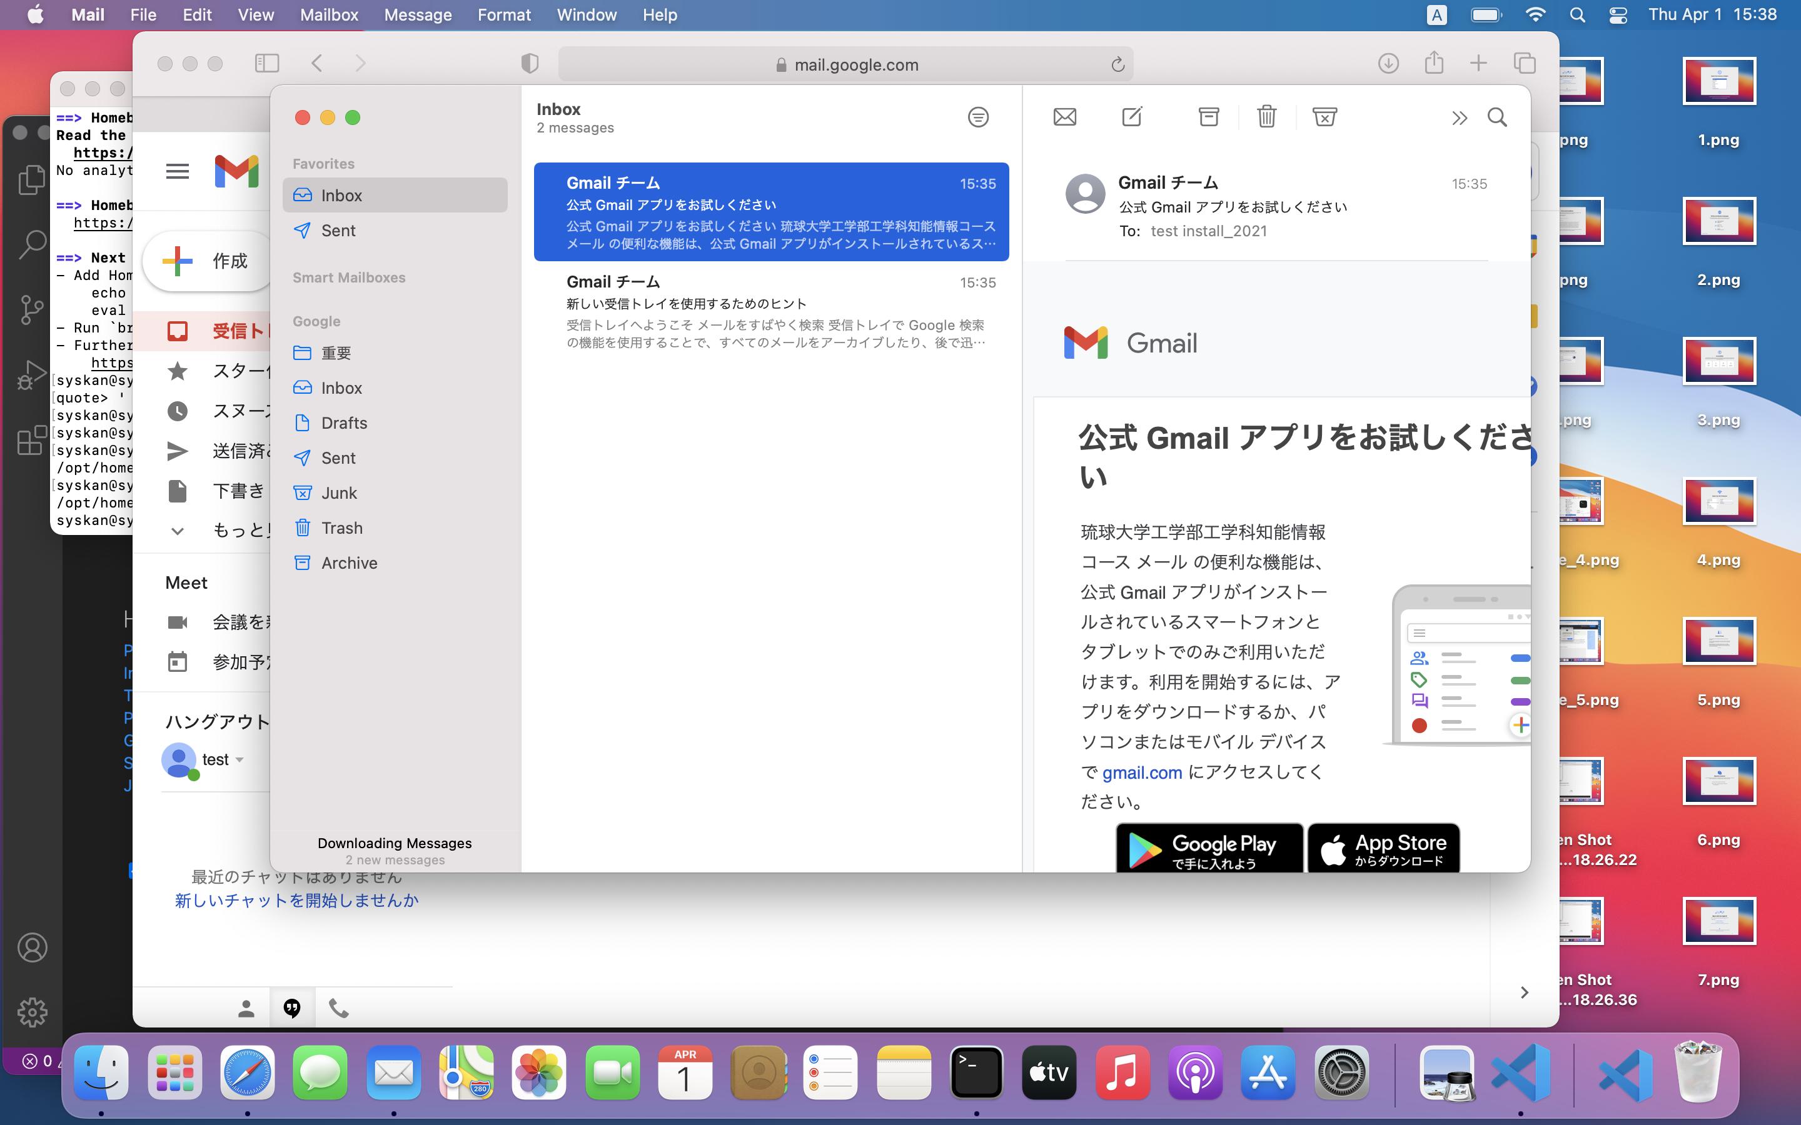Open VS Code Search icon
This screenshot has height=1125, width=1801.
click(x=31, y=244)
